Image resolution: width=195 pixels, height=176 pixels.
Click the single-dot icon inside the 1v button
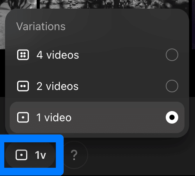[x=21, y=155]
